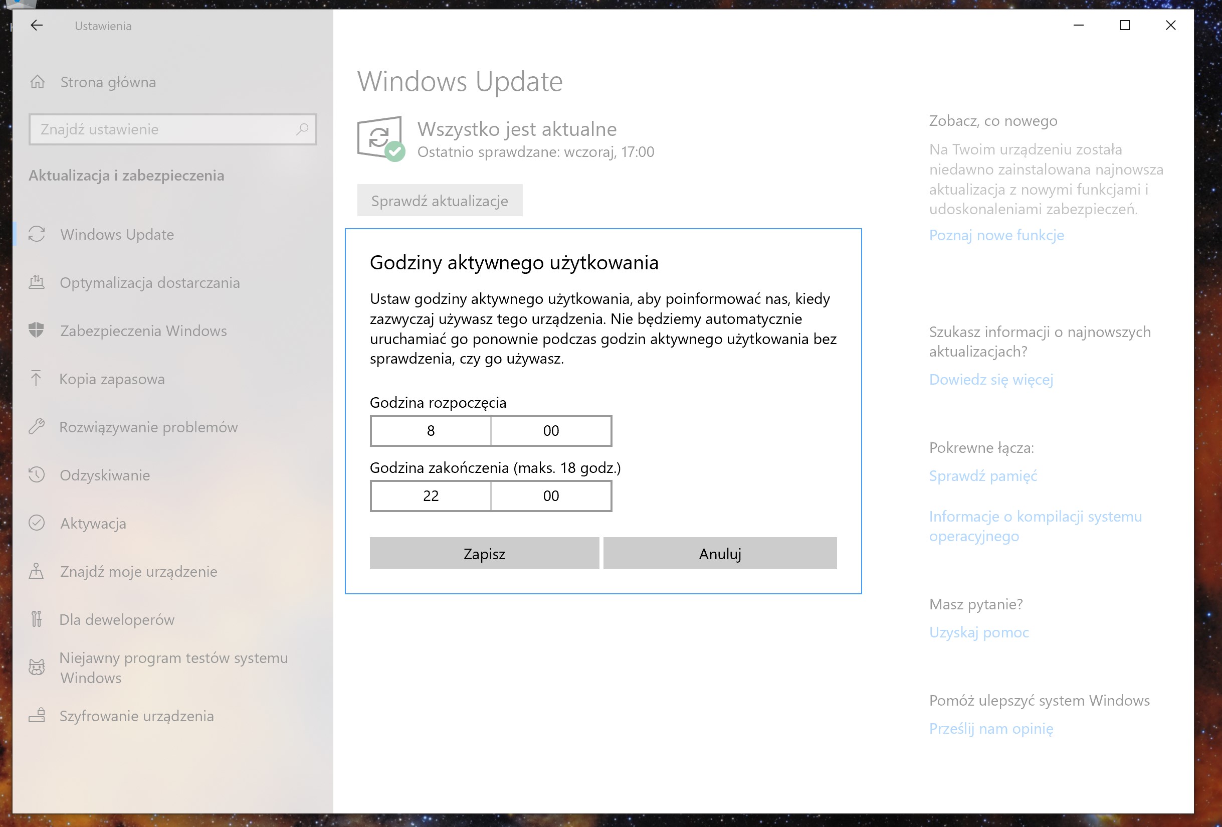Image resolution: width=1222 pixels, height=827 pixels.
Task: Click the Znajdź moje urządzenie person icon
Action: click(36, 571)
